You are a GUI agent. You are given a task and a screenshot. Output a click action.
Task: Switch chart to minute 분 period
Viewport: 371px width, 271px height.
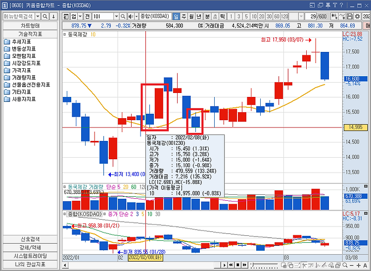[207, 16]
